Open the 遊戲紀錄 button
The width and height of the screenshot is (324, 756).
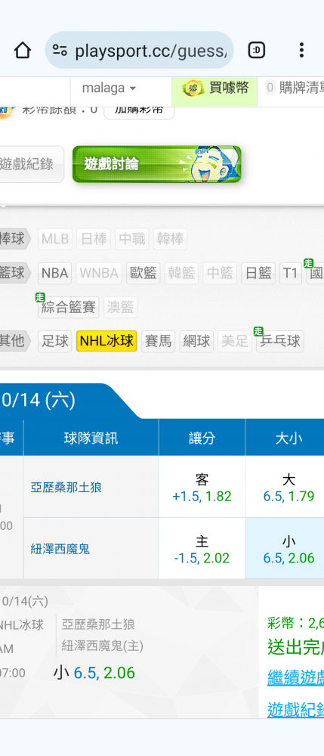tap(32, 164)
